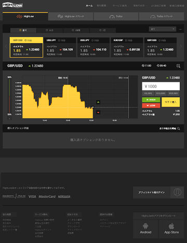Screen dimensions: 187x243
Task: Click the magnifier icon beside 全ての取引を表示
Action: (x=179, y=129)
